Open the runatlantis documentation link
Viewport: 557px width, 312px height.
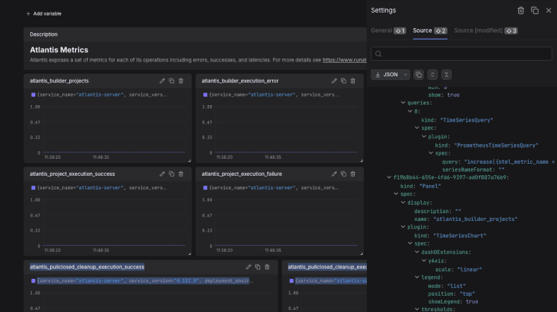[x=344, y=60]
